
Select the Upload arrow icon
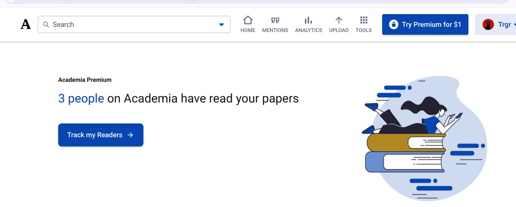(339, 20)
